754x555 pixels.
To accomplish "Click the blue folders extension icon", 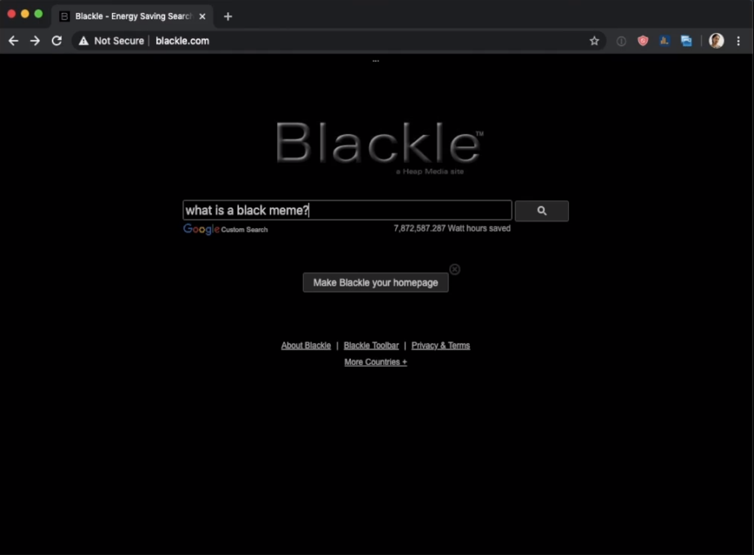I will point(686,40).
